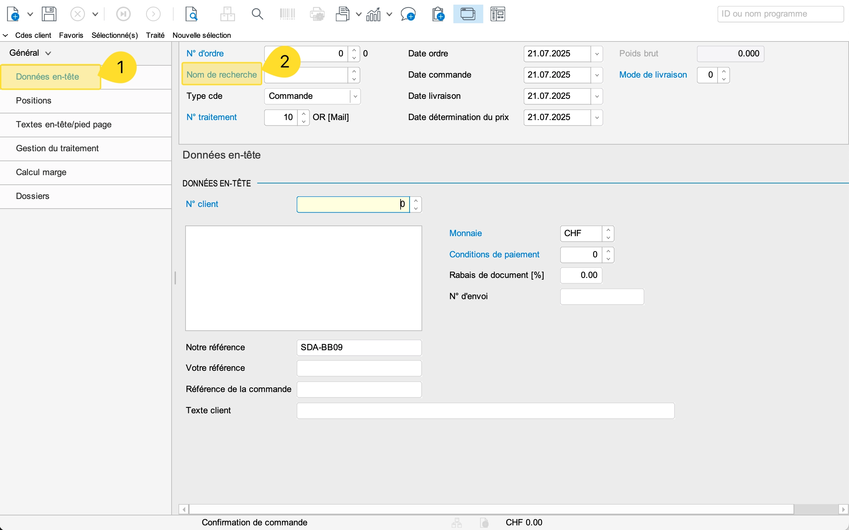Image resolution: width=849 pixels, height=530 pixels.
Task: Open the Positions sidebar item
Action: (x=34, y=100)
